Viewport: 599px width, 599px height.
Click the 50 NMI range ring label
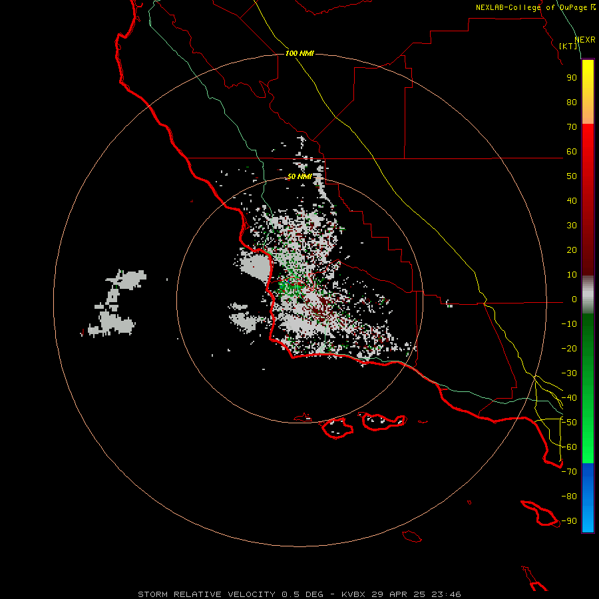click(x=299, y=176)
